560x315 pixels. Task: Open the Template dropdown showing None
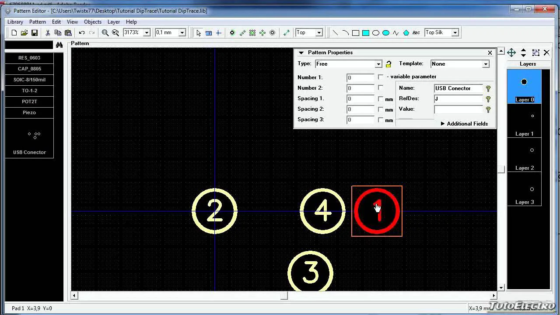pos(485,64)
